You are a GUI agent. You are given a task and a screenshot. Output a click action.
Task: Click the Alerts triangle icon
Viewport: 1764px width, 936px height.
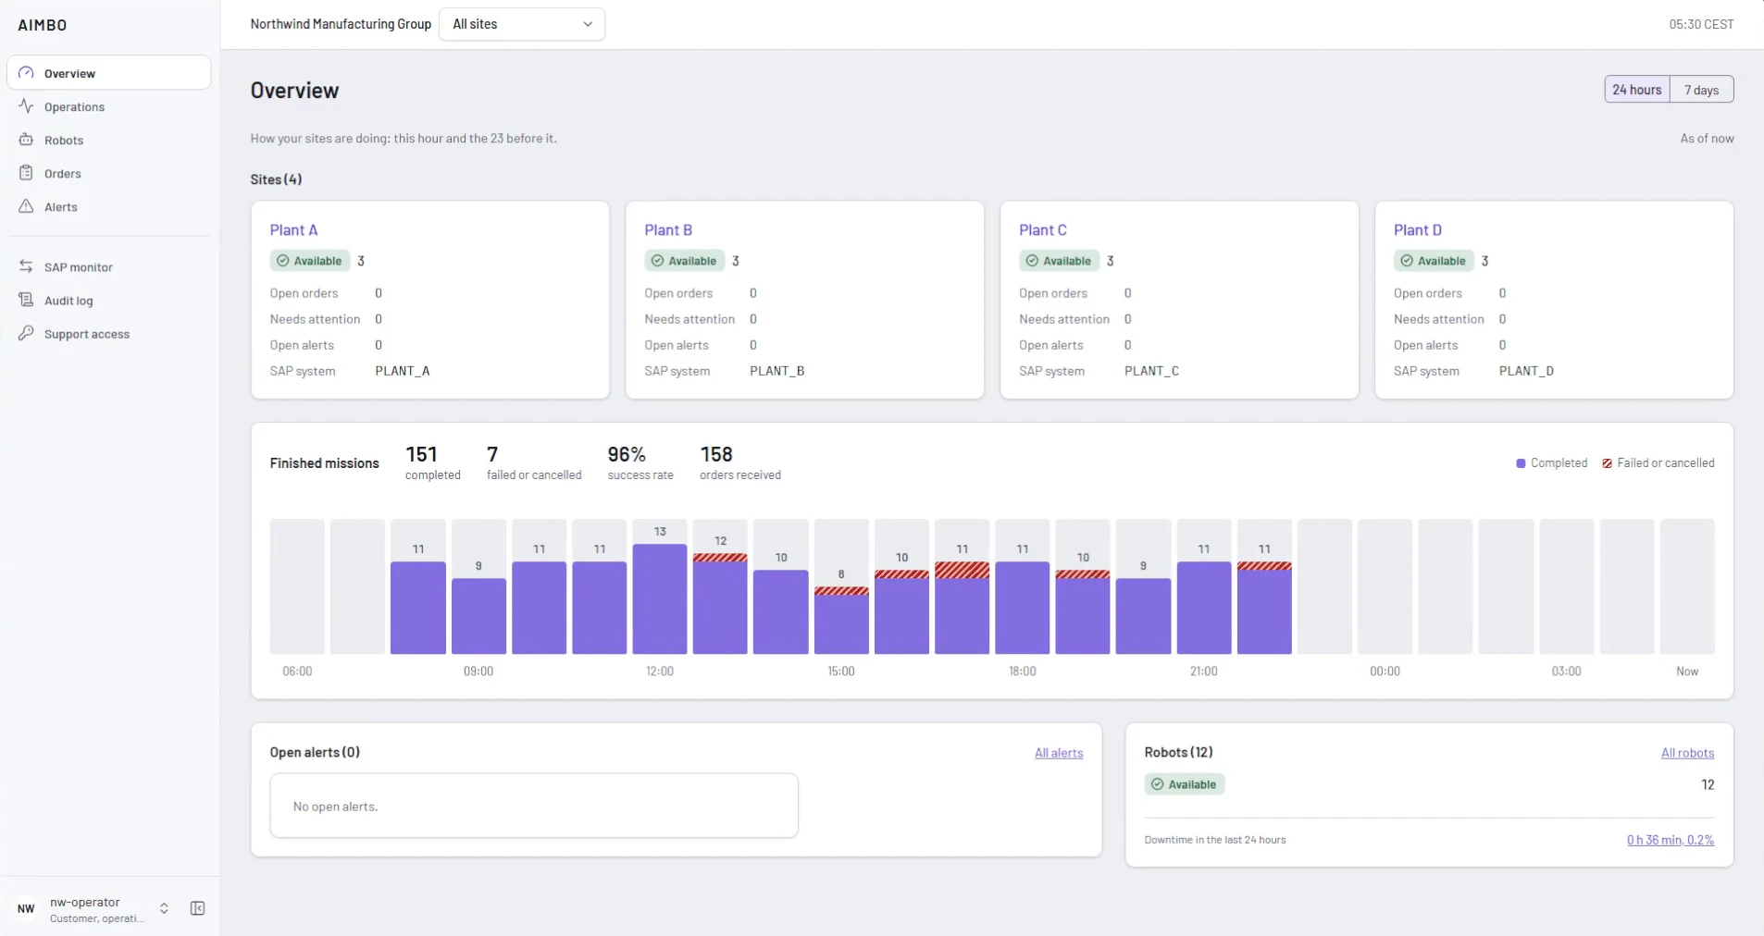26,206
